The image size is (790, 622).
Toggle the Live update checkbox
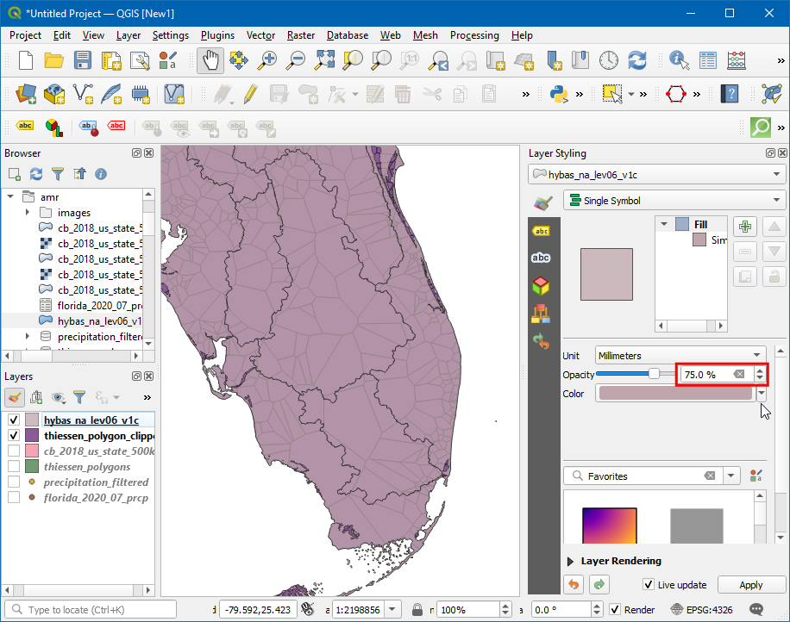649,585
